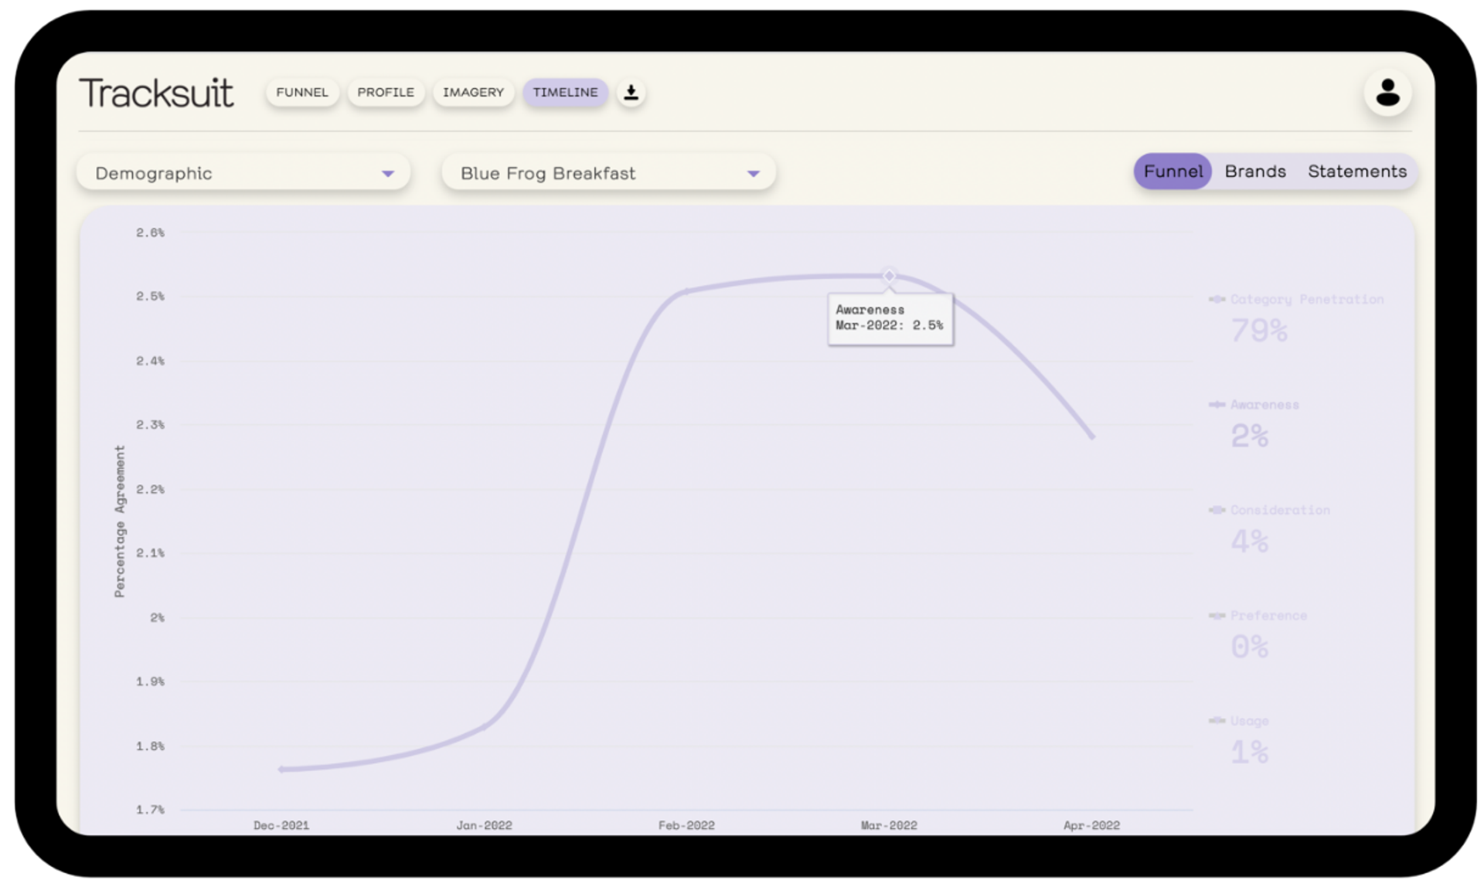Click the Feb-2022 axis label

pyautogui.click(x=686, y=825)
